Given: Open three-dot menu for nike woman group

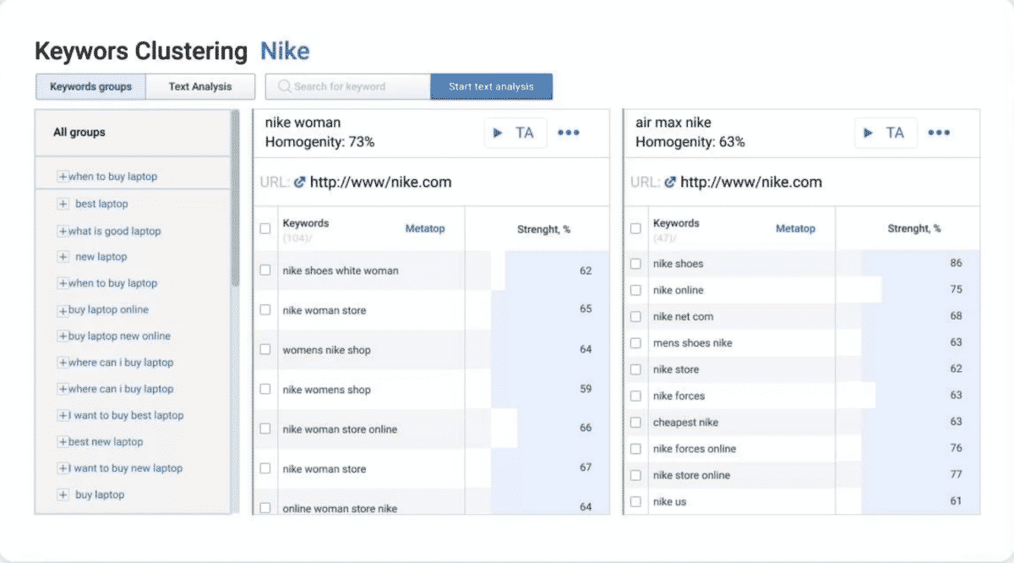Looking at the screenshot, I should coord(569,133).
